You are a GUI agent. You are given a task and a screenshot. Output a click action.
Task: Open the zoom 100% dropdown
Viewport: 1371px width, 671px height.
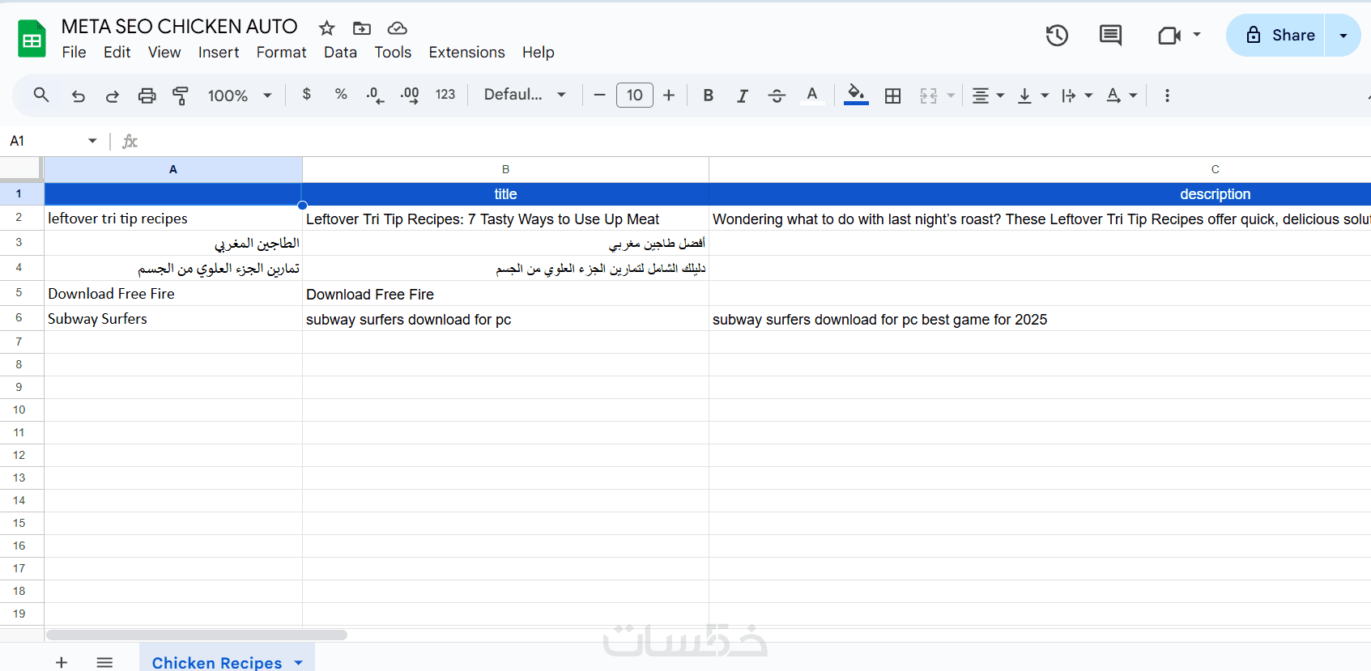(x=240, y=96)
